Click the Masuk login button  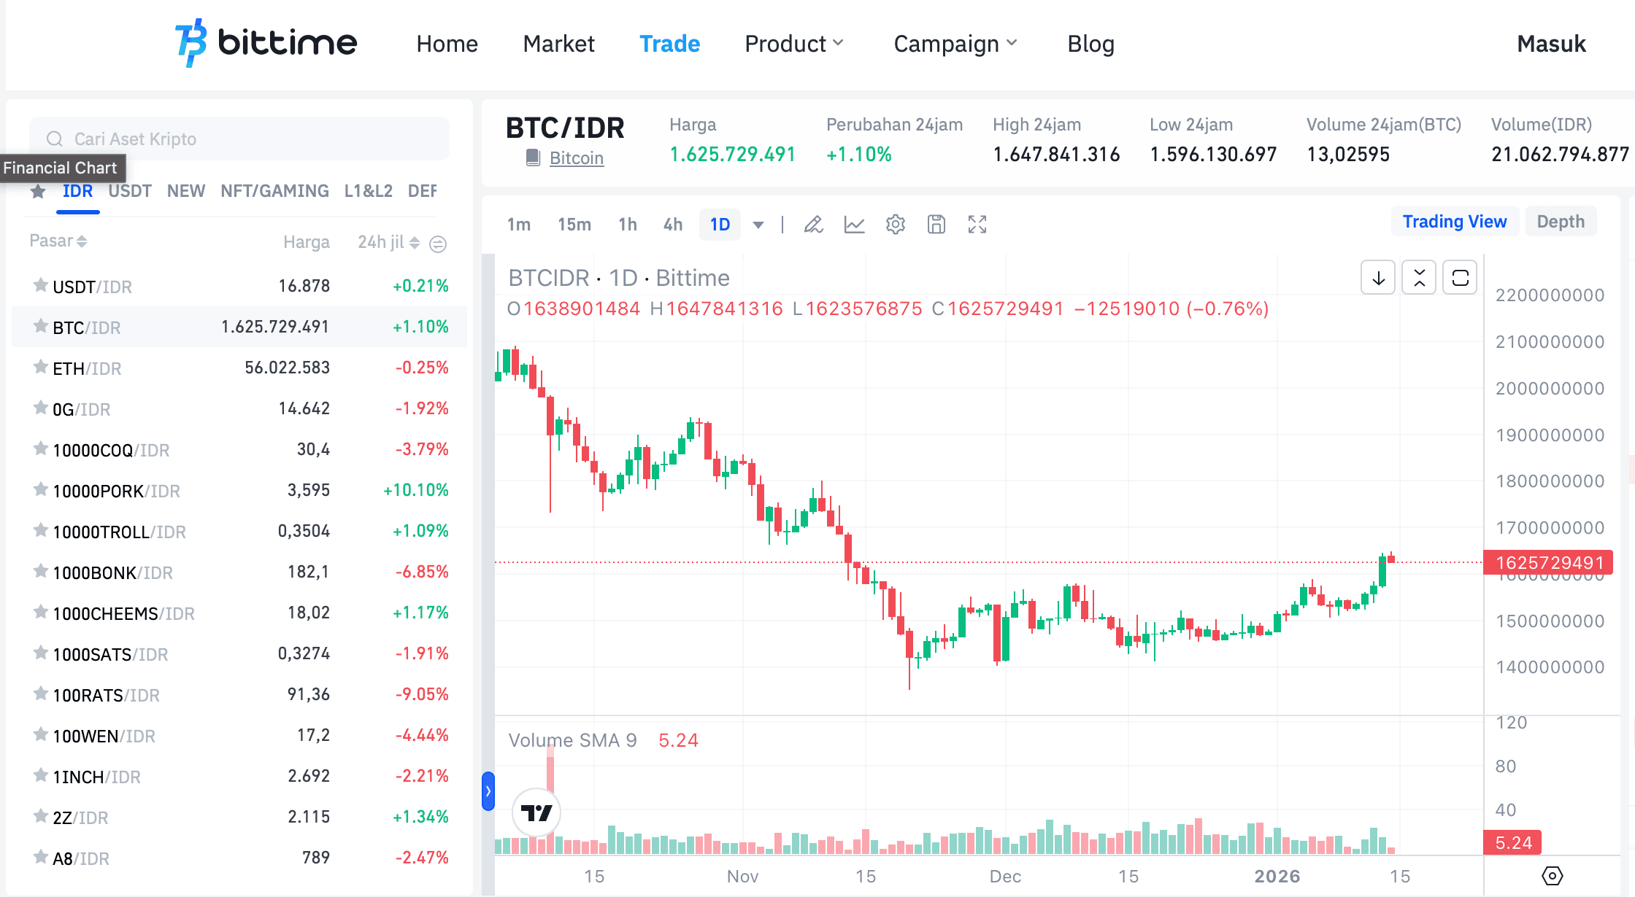1551,44
